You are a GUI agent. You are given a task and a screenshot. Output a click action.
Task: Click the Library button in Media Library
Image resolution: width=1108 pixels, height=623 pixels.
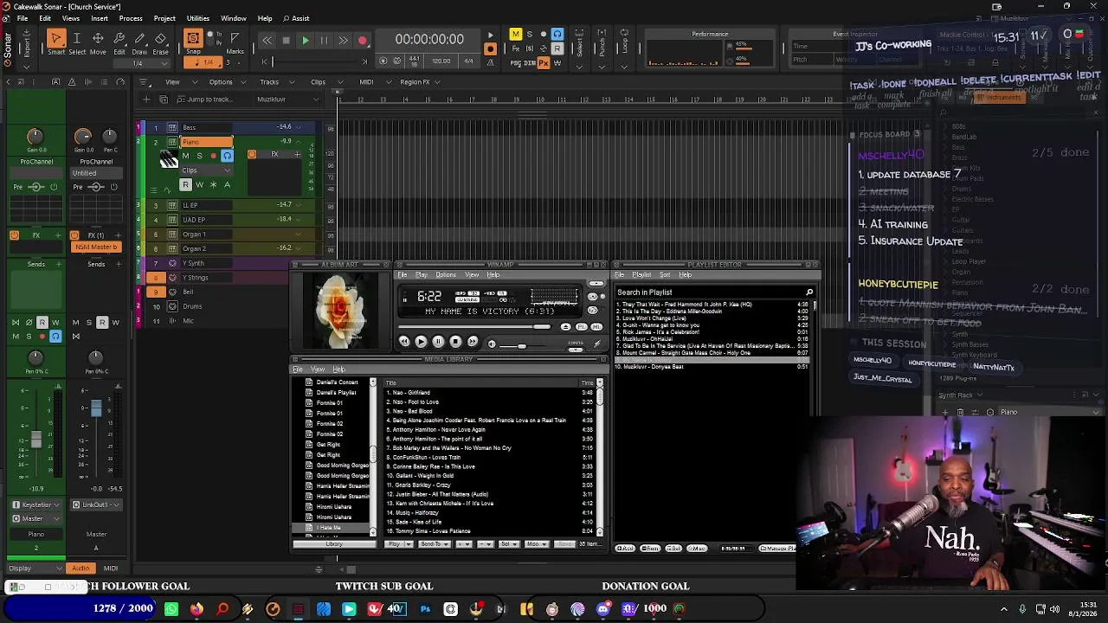tap(333, 544)
